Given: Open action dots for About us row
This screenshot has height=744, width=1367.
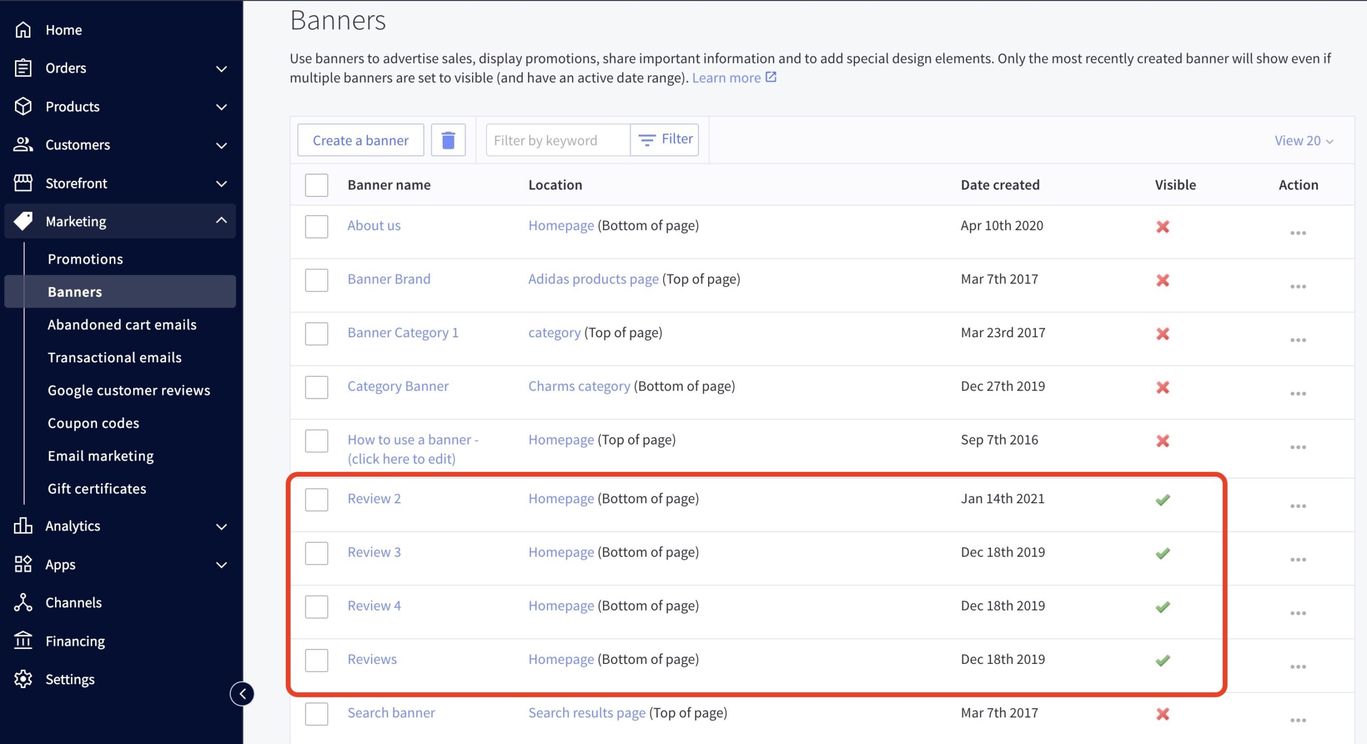Looking at the screenshot, I should [x=1298, y=233].
